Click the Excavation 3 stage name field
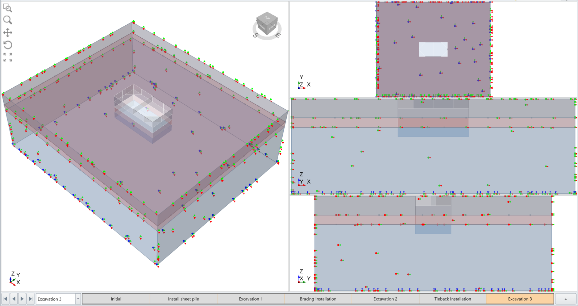 click(x=56, y=299)
